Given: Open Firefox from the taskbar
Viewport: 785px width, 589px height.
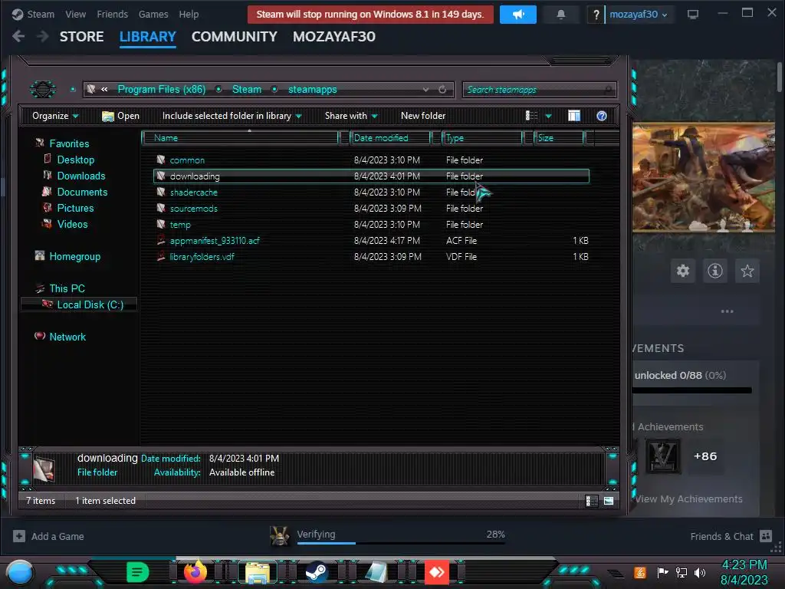Looking at the screenshot, I should (x=195, y=572).
